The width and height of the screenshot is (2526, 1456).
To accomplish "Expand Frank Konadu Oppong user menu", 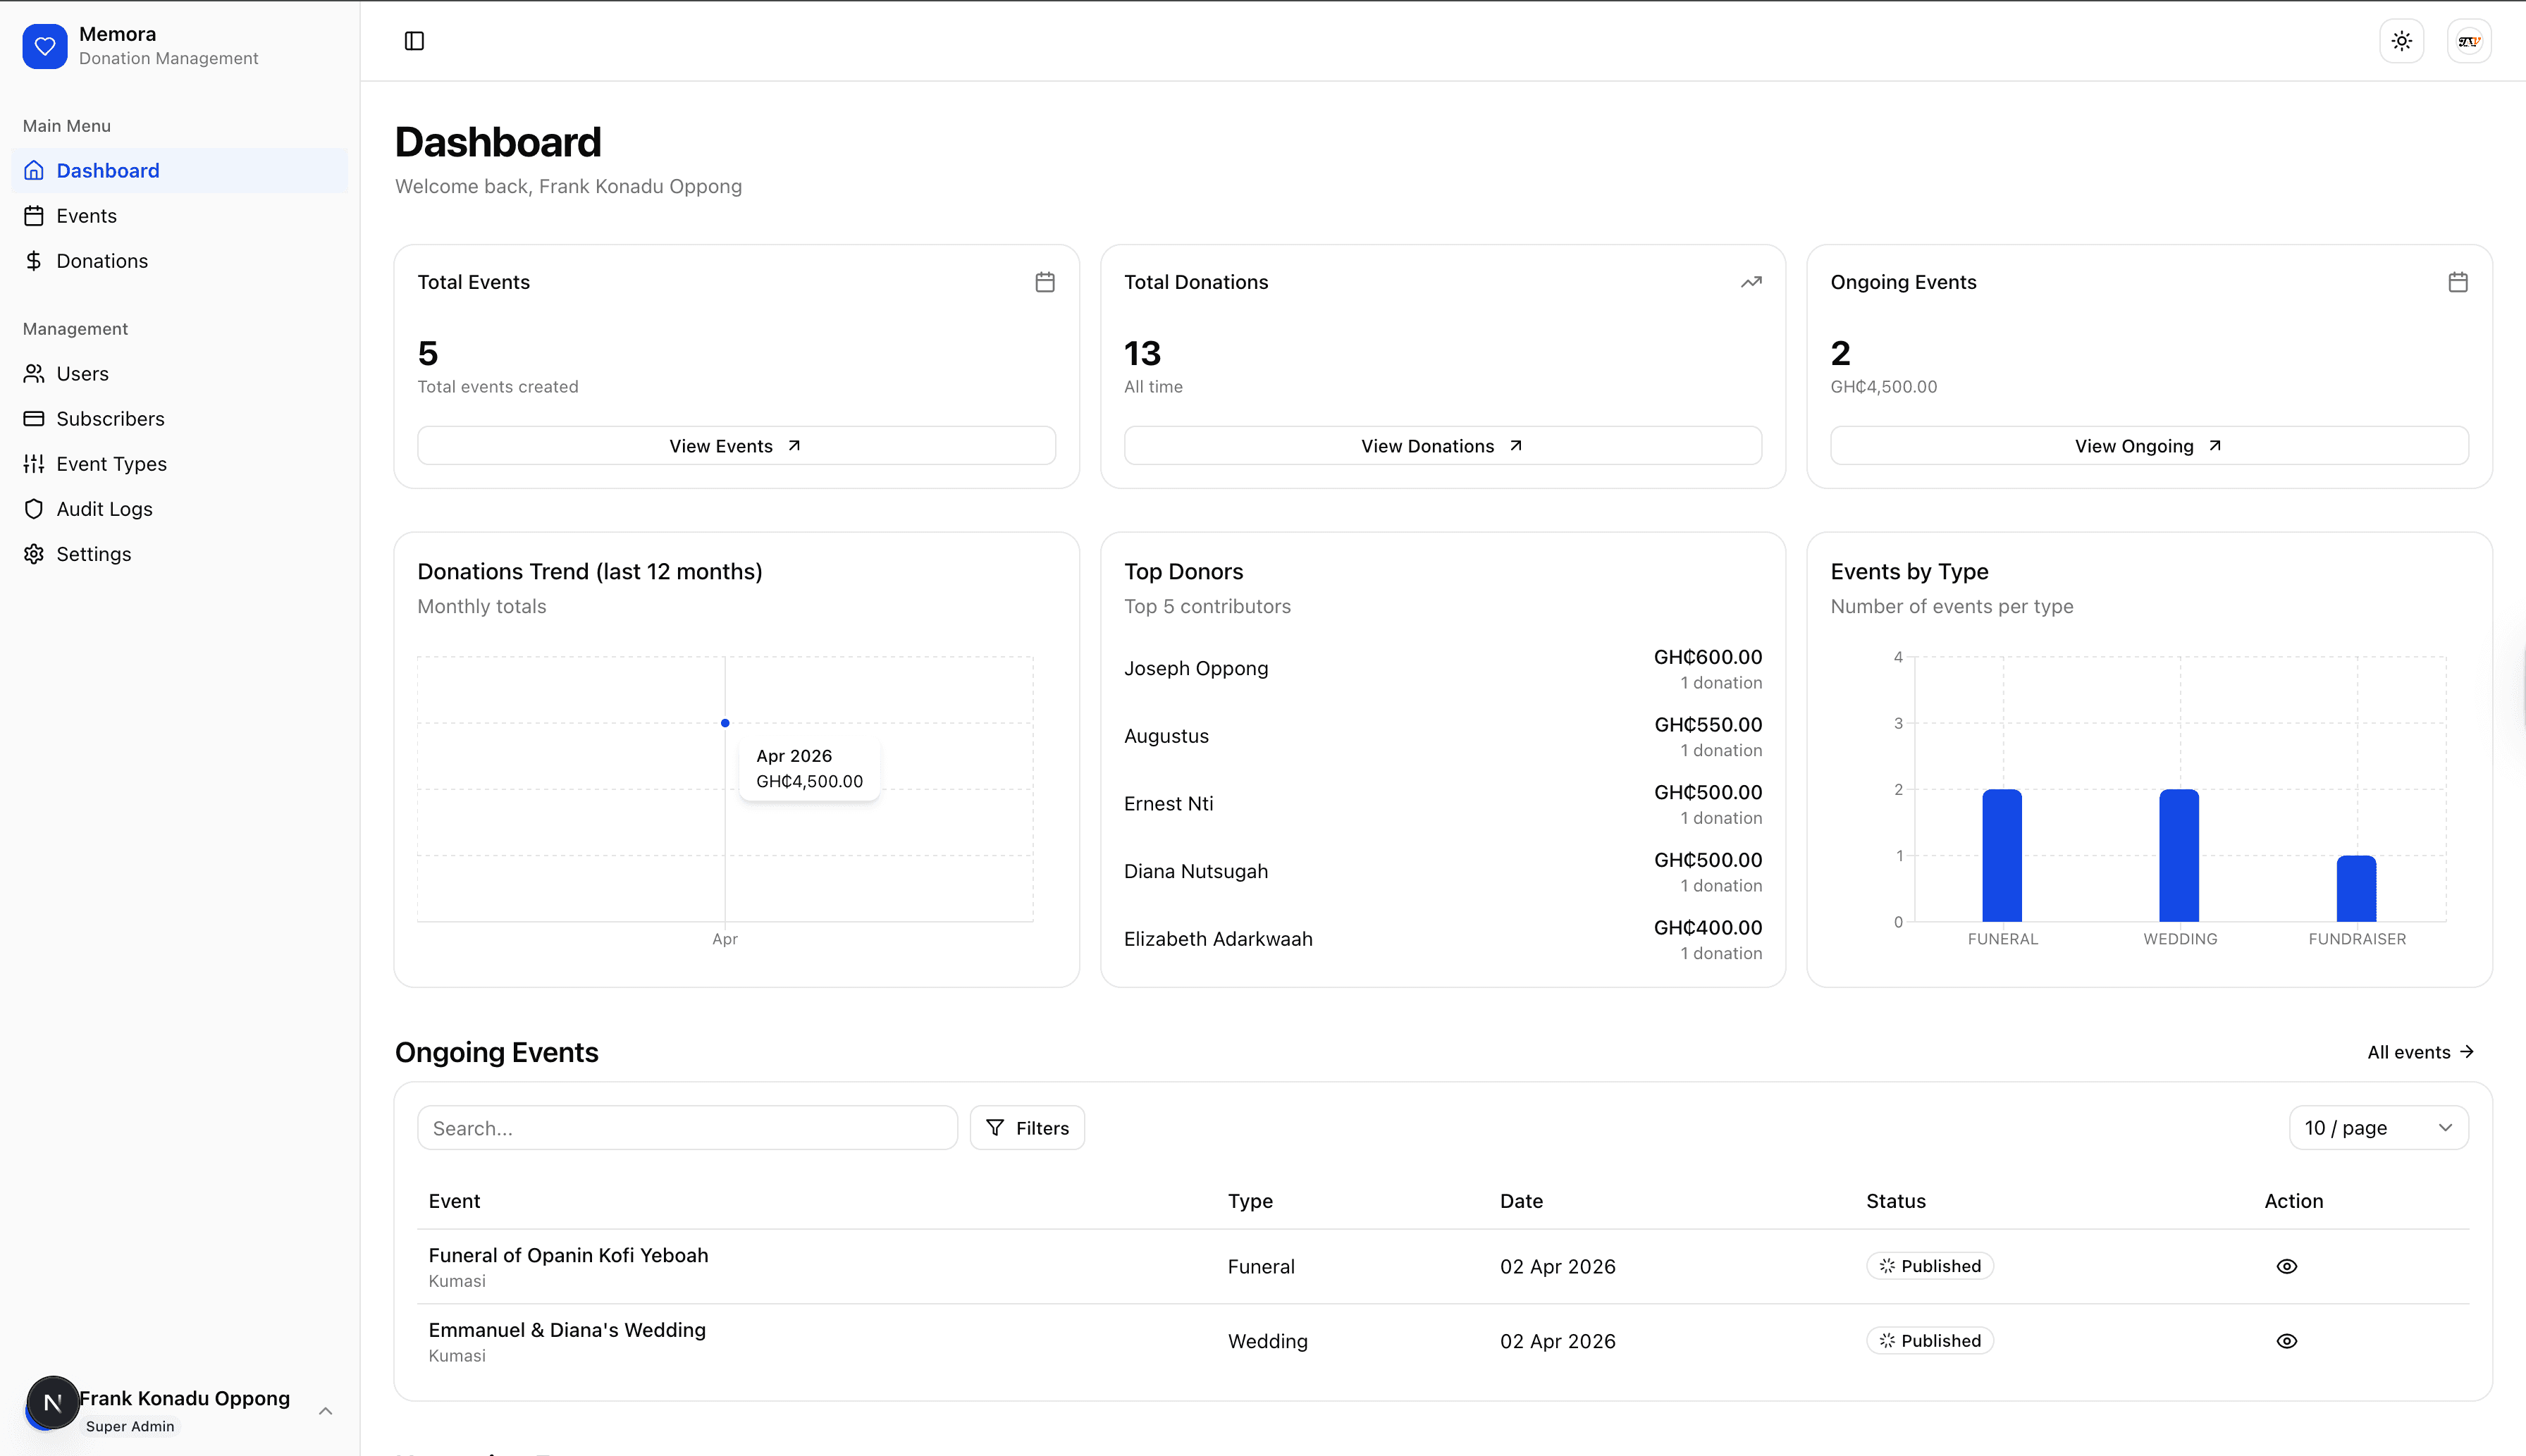I will coord(325,1411).
